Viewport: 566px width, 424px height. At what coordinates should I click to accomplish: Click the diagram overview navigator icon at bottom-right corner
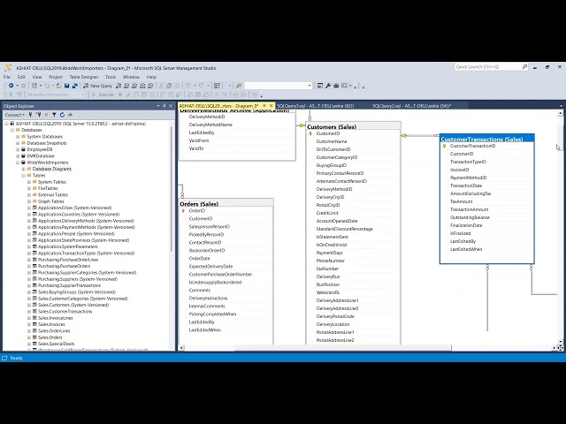click(x=560, y=348)
